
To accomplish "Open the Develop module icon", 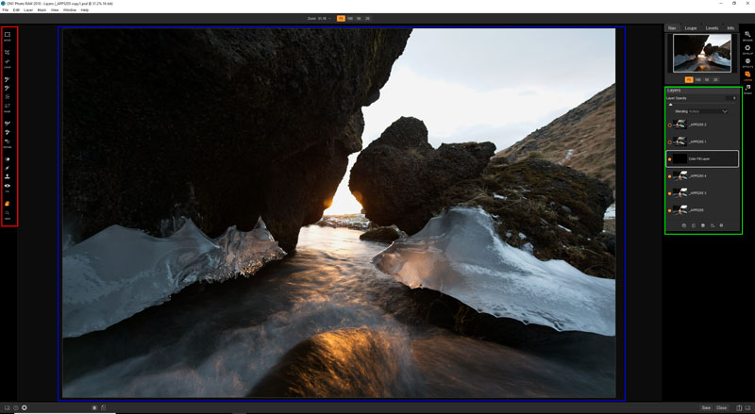I will pyautogui.click(x=747, y=48).
